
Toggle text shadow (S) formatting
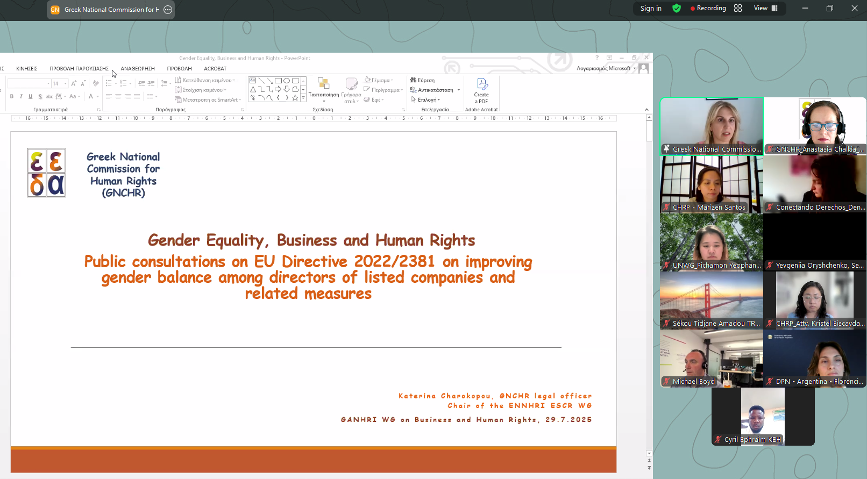click(x=40, y=96)
